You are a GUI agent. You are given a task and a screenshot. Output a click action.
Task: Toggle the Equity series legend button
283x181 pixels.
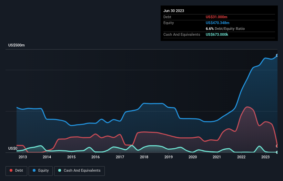point(41,171)
